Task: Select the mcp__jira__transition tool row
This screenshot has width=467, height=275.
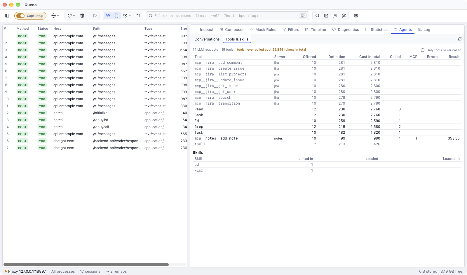Action: [x=327, y=103]
